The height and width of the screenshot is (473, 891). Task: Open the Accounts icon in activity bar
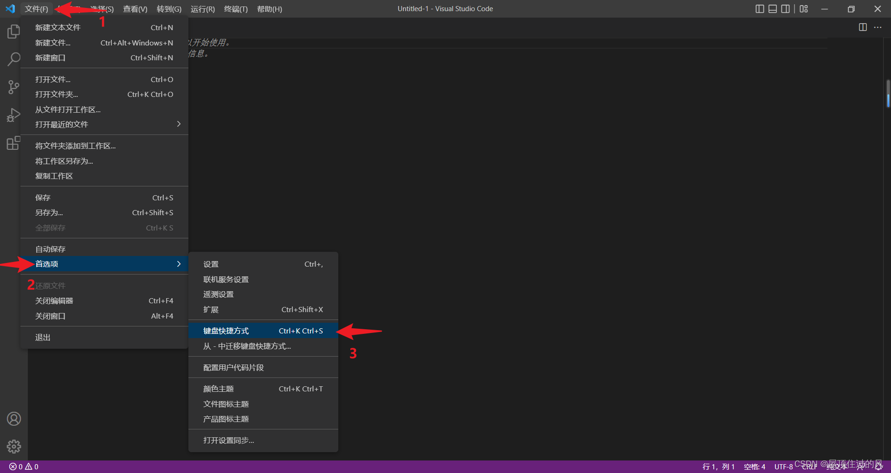14,419
